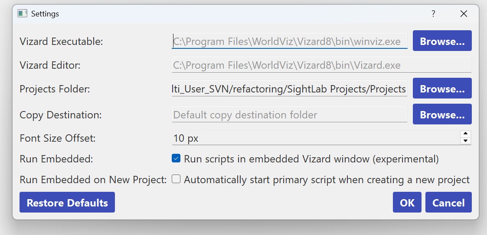
Task: Select the Copy Destination input field
Action: (289, 115)
